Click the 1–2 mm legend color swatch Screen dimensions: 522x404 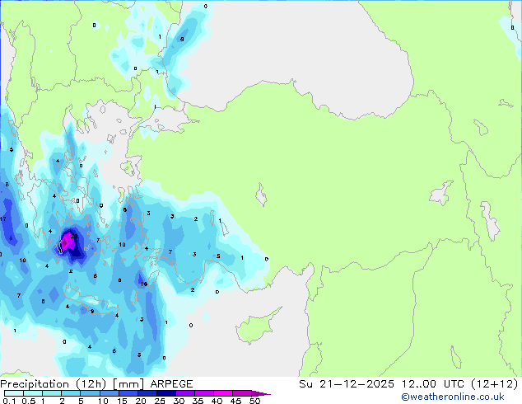click(x=52, y=393)
